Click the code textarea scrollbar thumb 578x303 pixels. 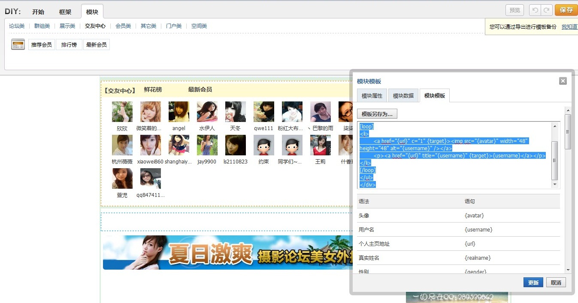[x=555, y=160]
